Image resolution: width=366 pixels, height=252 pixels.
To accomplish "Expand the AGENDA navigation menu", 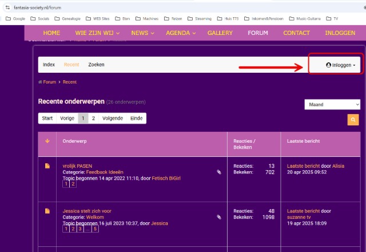I will [181, 33].
